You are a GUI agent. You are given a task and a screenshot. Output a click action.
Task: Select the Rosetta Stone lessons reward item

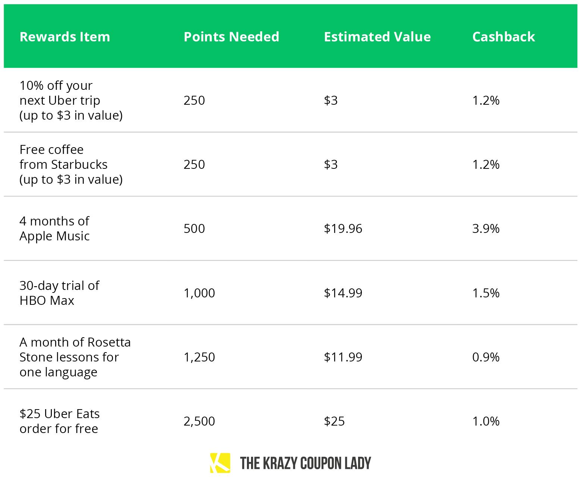75,357
